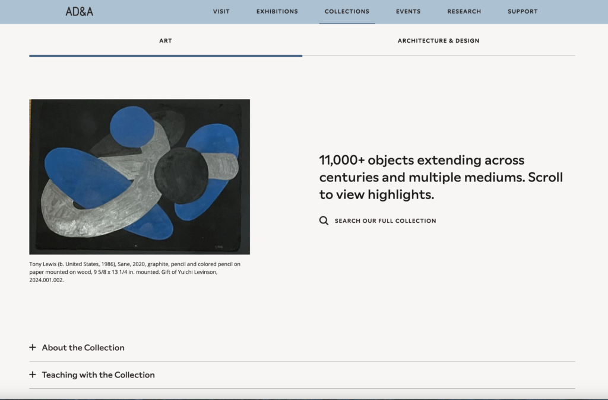Navigate to the Support section
Viewport: 608px width, 400px height.
522,11
